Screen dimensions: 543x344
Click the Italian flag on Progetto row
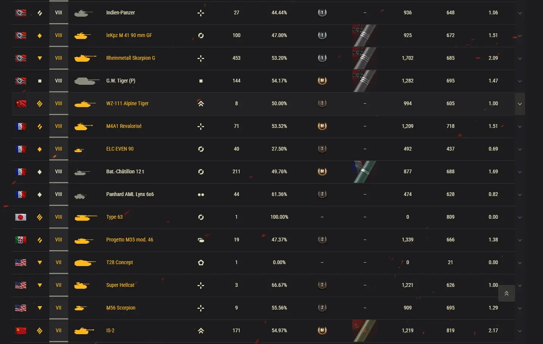tap(20, 240)
